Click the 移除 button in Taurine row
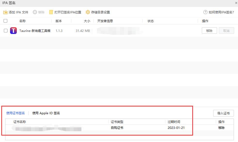The height and width of the screenshot is (142, 238). [209, 31]
